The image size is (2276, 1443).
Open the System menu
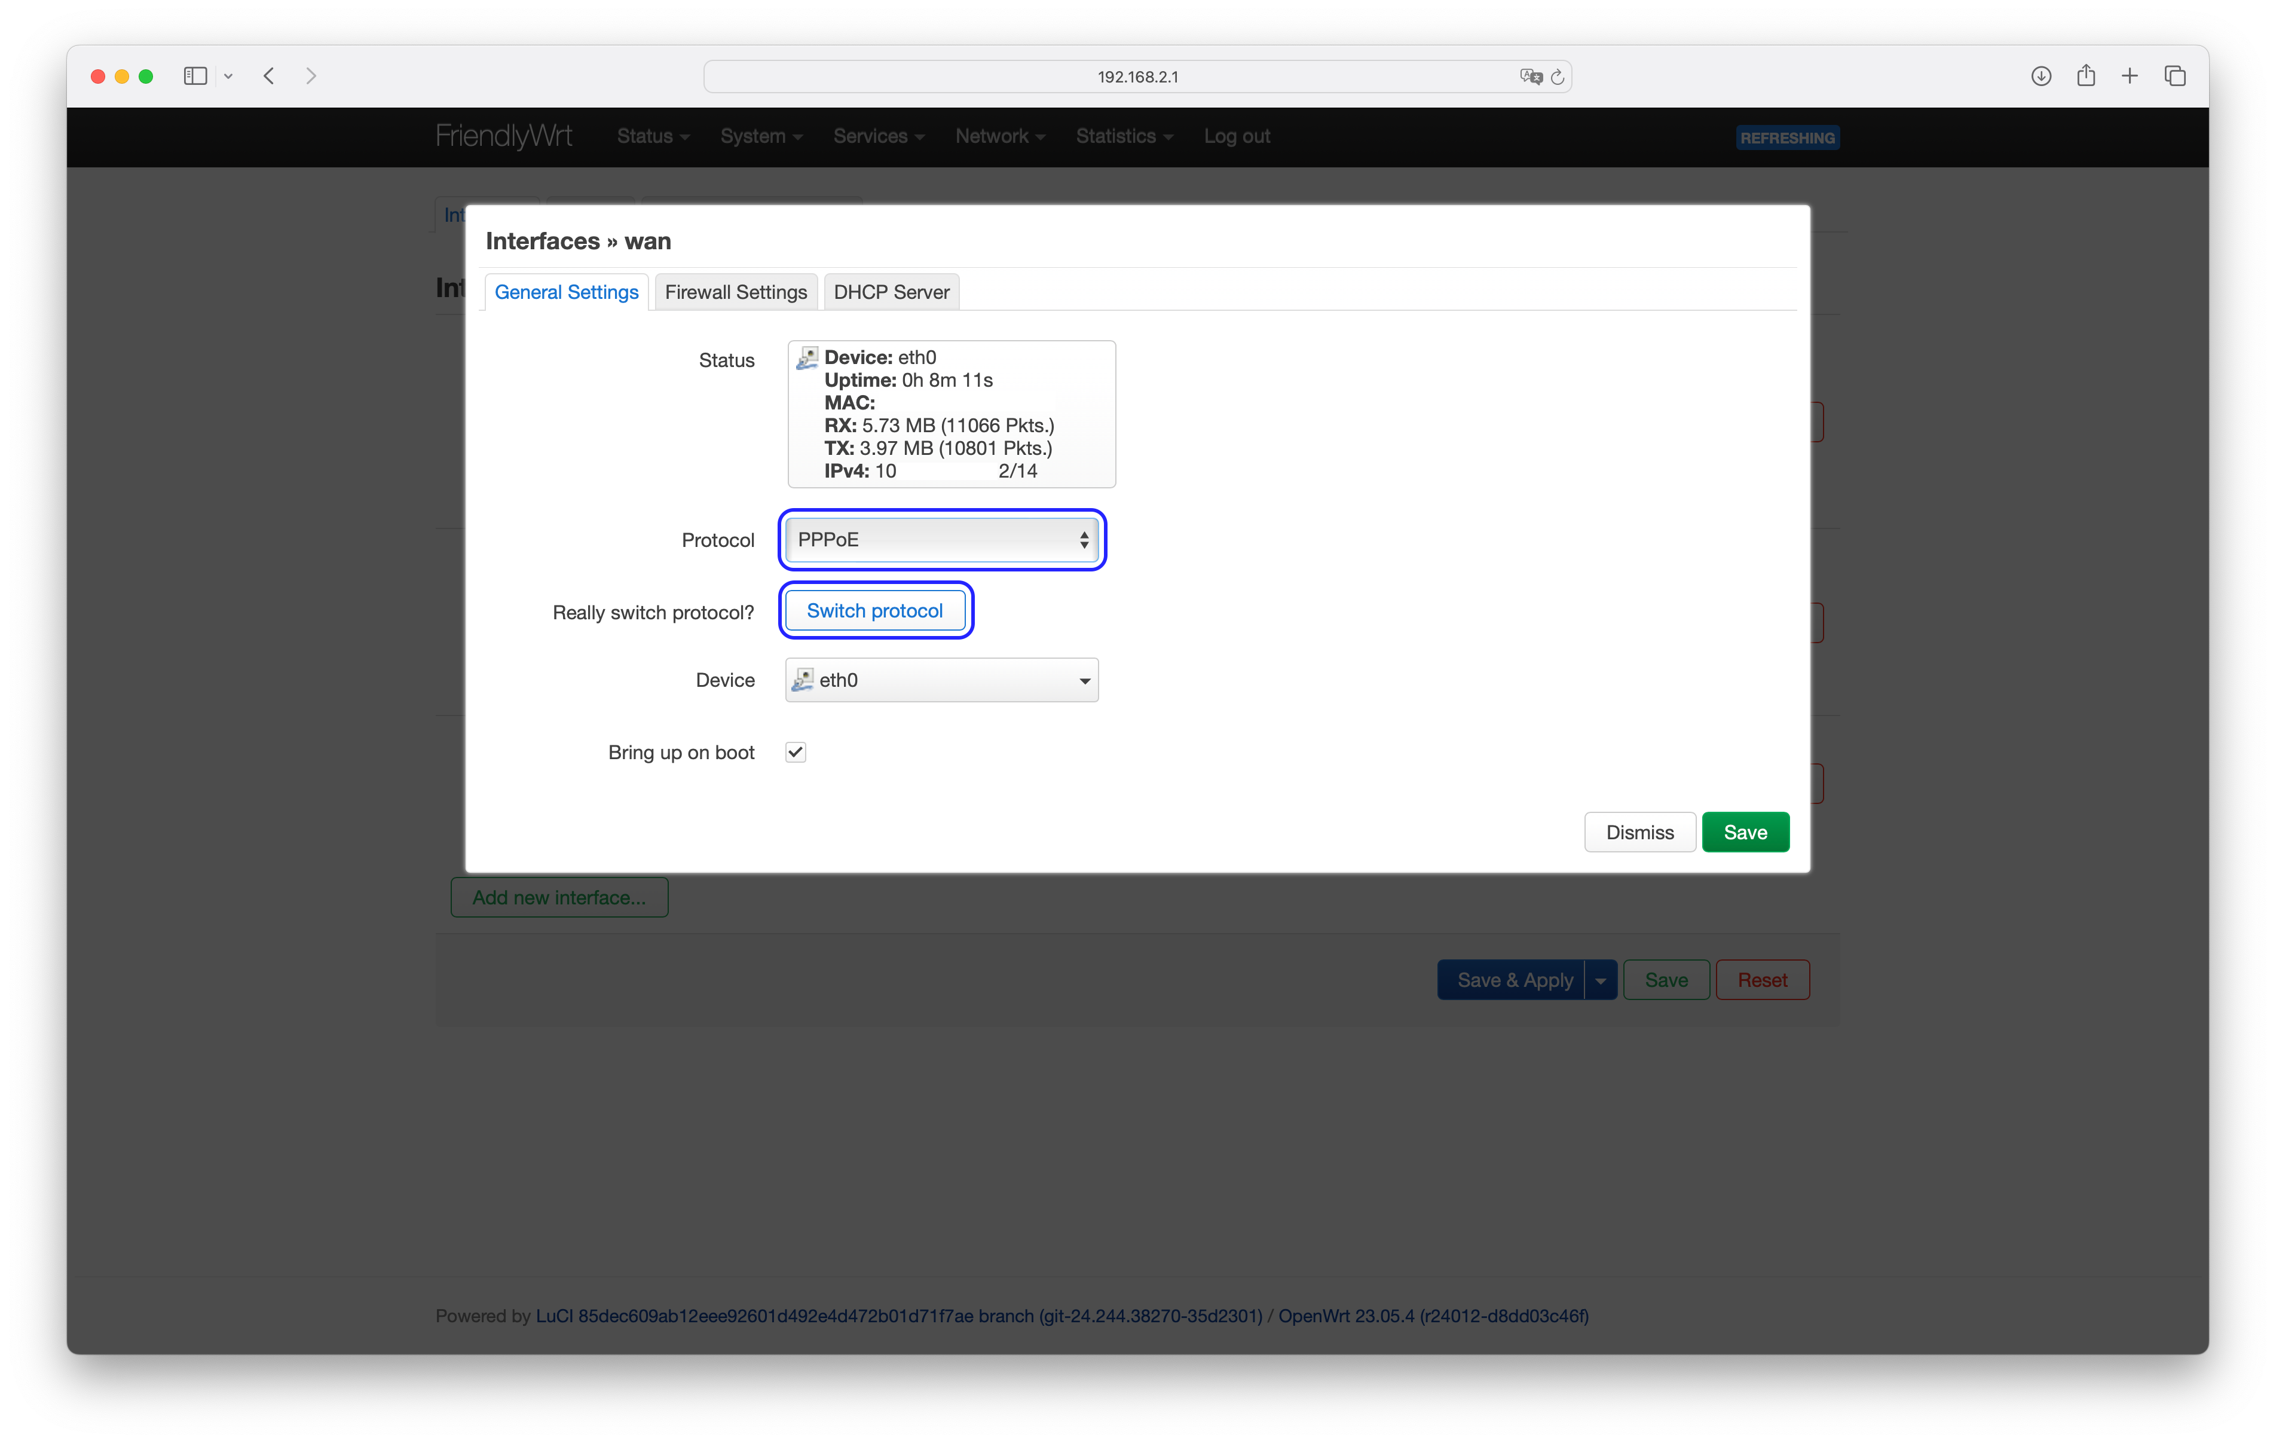pos(761,136)
